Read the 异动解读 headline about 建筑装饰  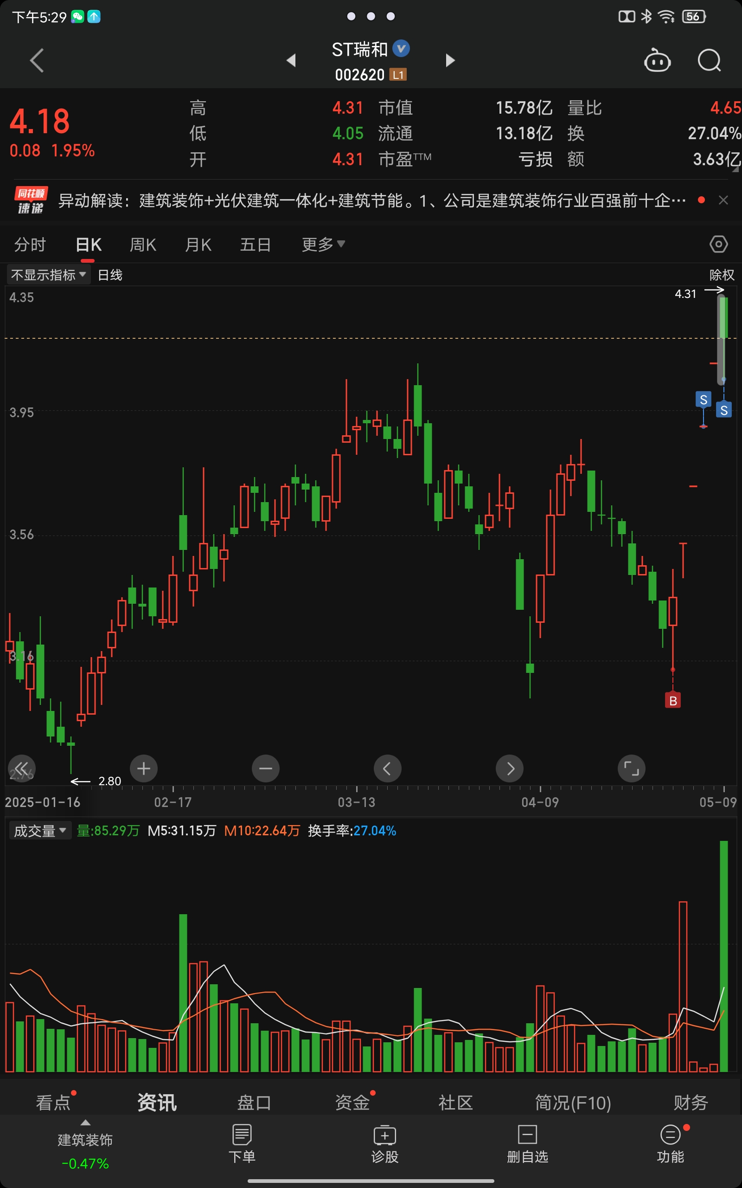click(372, 200)
